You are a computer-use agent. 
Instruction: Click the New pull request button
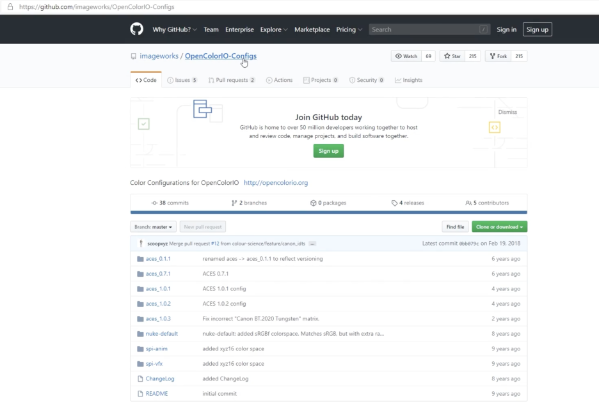click(x=203, y=227)
